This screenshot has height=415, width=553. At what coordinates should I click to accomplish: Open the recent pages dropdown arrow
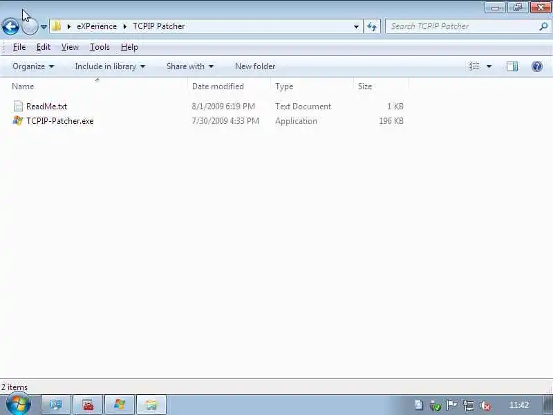pyautogui.click(x=44, y=26)
